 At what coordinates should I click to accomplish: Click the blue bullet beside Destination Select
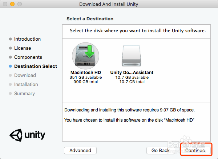click(10, 66)
